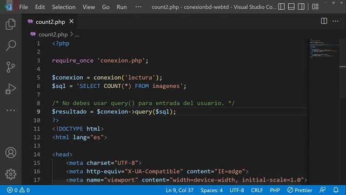This screenshot has width=346, height=195.
Task: Place cursor on 'conexion.php' string
Action: (x=121, y=61)
